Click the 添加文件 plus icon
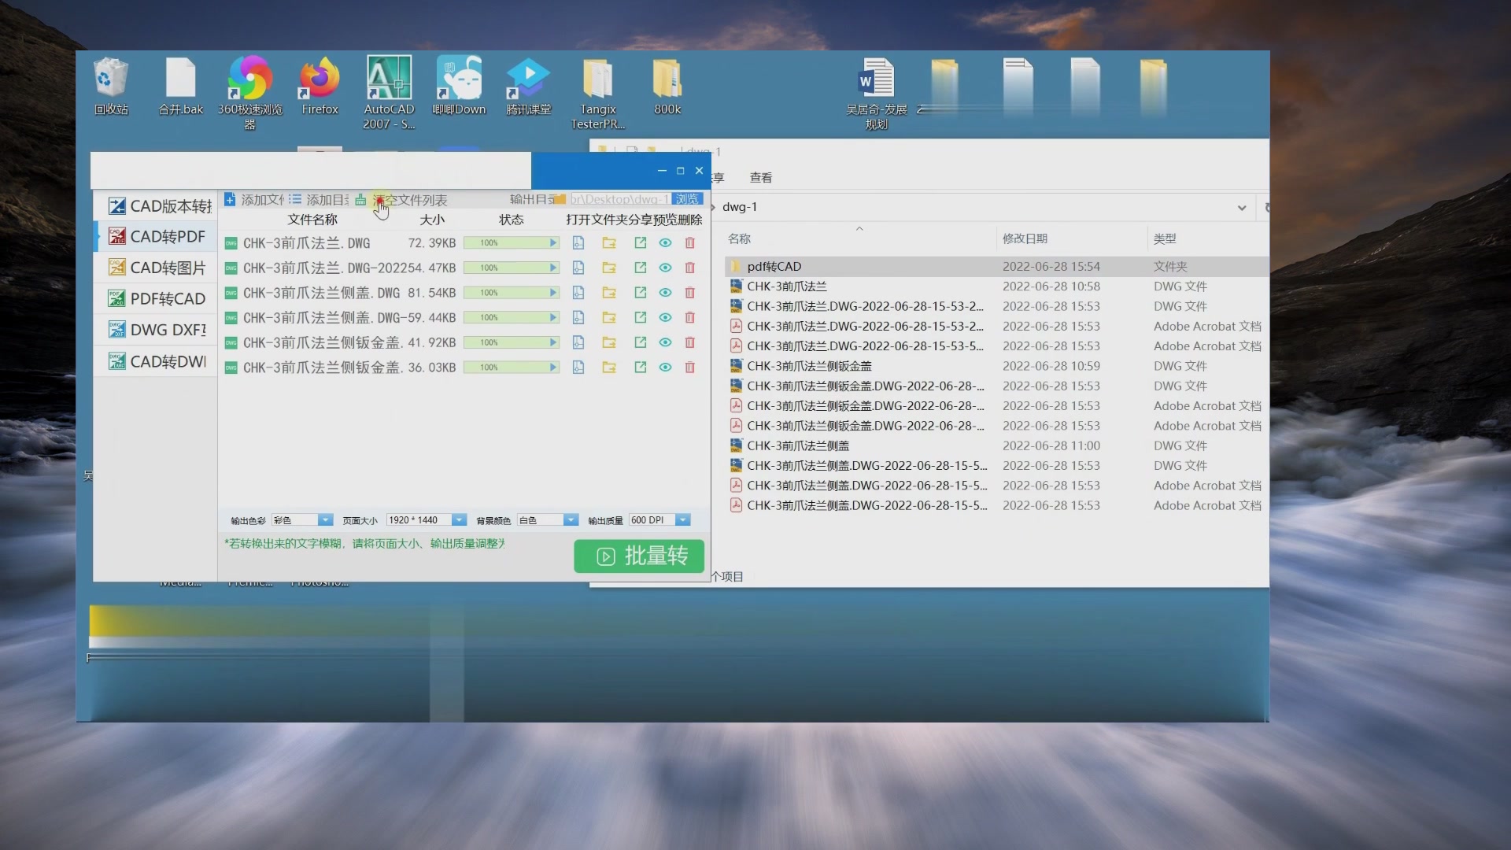The height and width of the screenshot is (850, 1511). click(x=230, y=200)
